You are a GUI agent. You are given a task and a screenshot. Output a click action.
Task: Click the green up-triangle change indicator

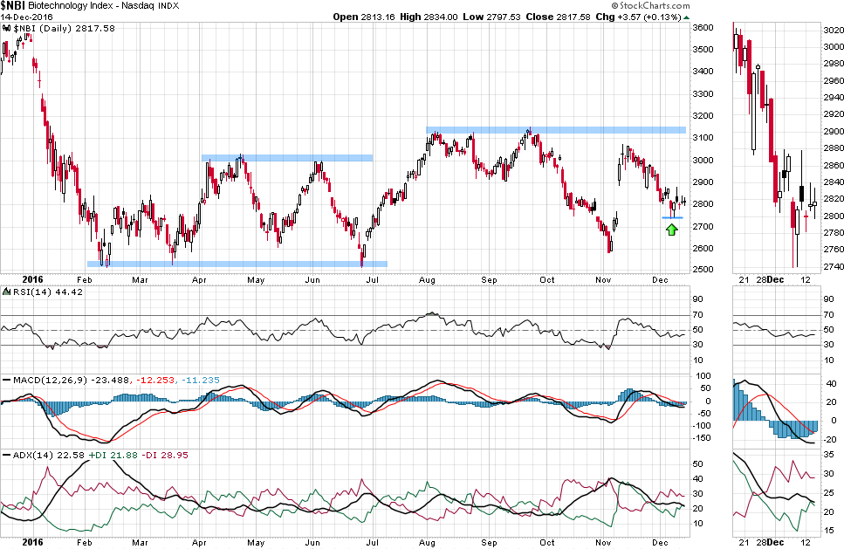click(686, 17)
